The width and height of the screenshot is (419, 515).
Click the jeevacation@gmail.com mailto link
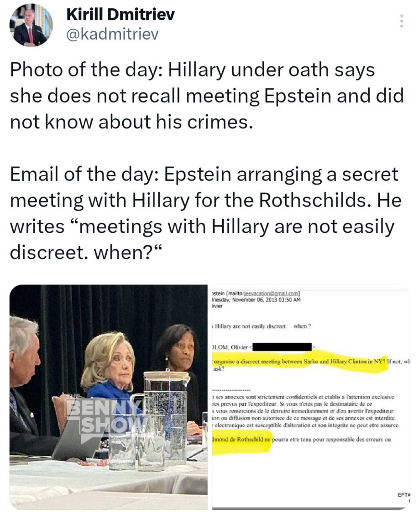point(272,294)
